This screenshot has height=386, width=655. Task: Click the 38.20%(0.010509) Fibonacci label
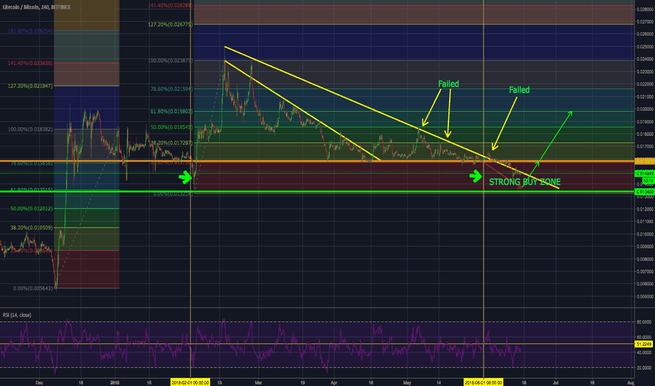[x=32, y=227]
